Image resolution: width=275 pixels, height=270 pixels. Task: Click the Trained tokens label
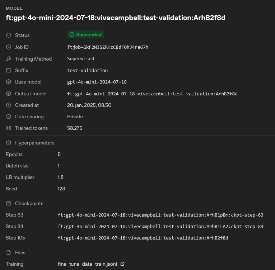(31, 128)
